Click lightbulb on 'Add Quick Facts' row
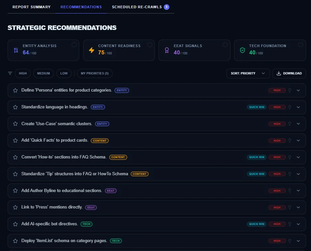 [x=290, y=141]
